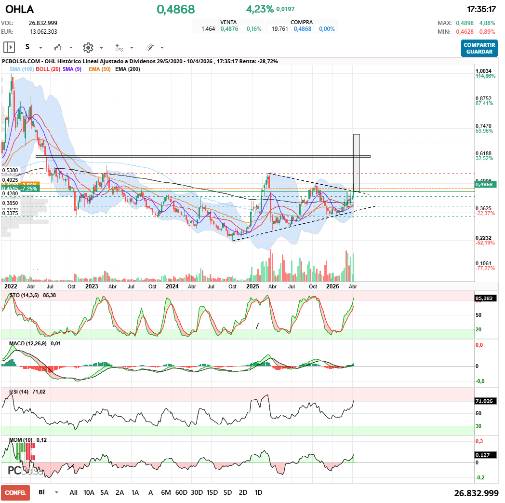Select the 2A time range

click(120, 492)
